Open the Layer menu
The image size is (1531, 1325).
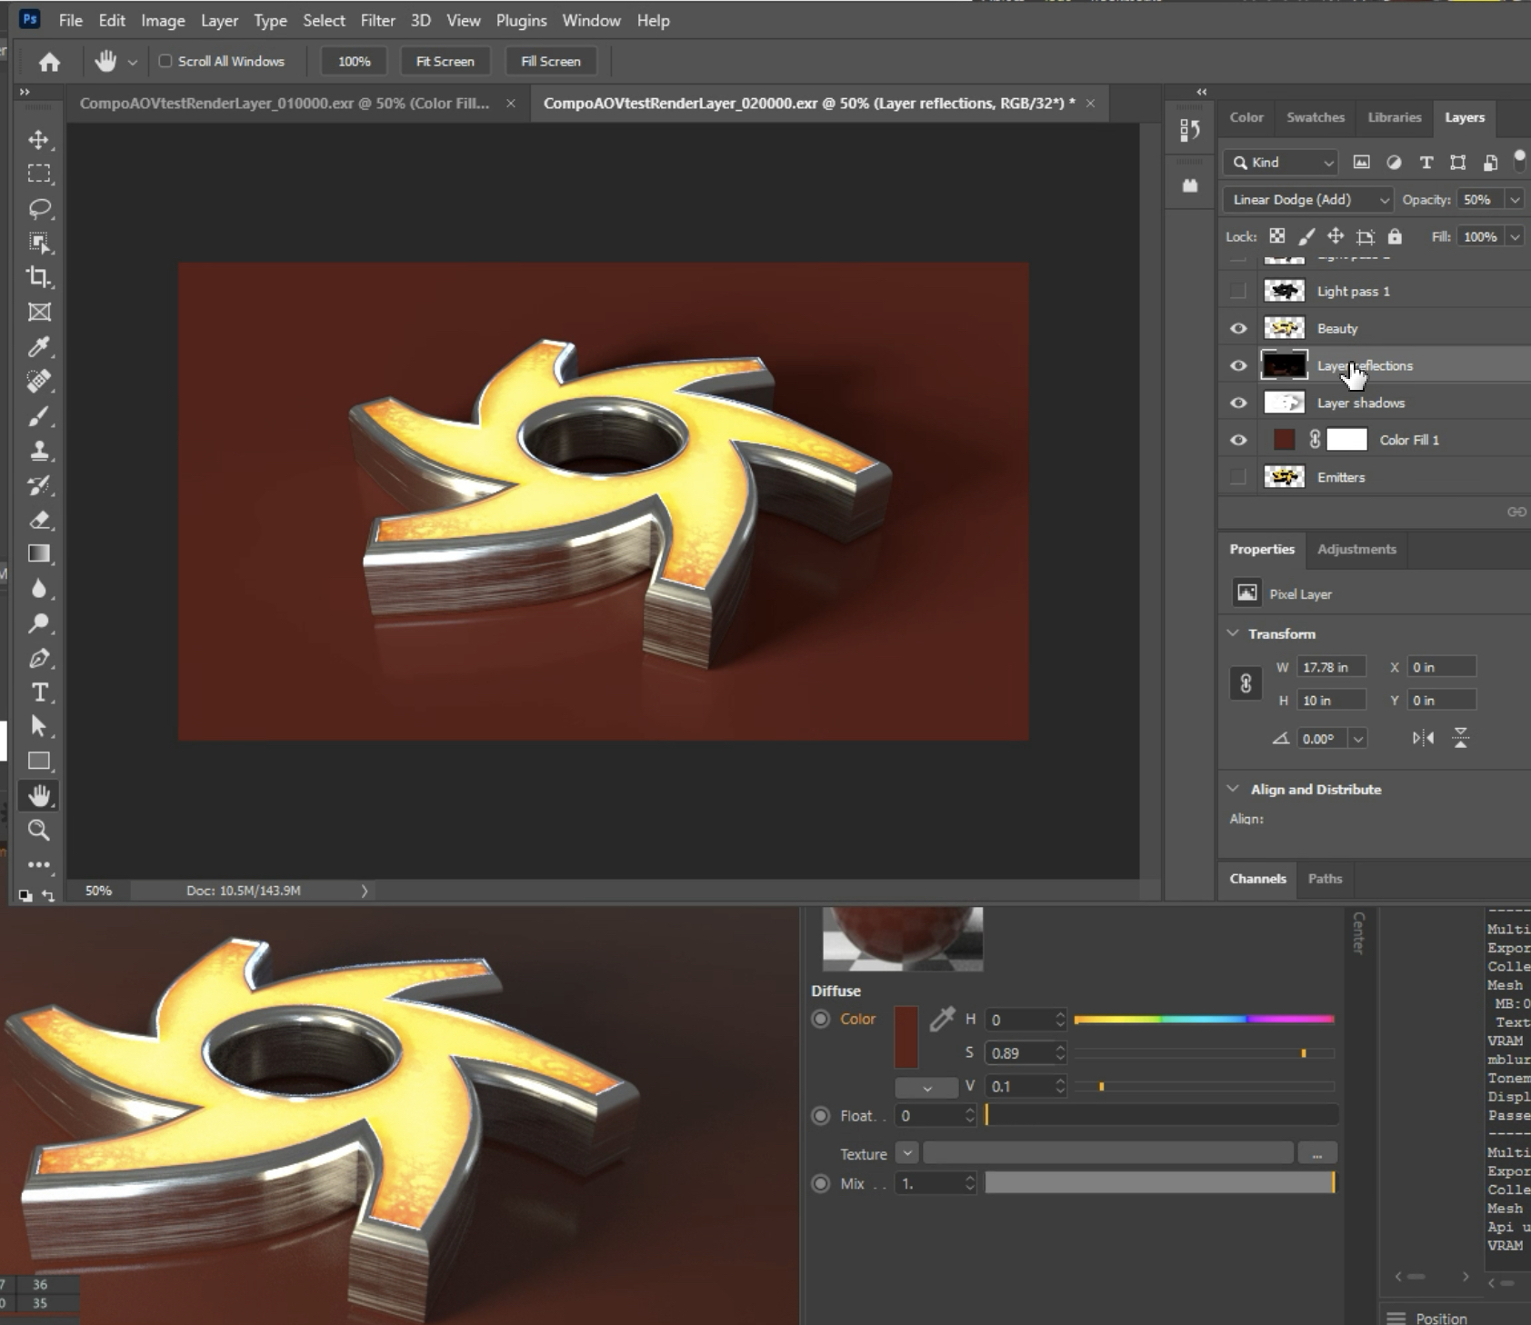219,20
